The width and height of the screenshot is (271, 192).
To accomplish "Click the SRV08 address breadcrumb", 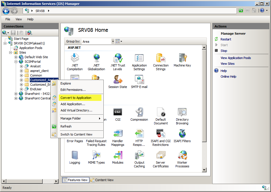I will pos(40,11).
